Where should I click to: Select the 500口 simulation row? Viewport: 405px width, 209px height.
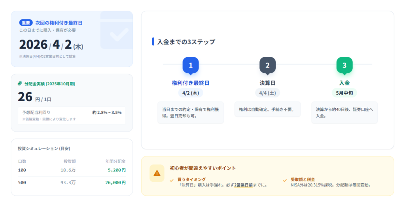tap(72, 183)
